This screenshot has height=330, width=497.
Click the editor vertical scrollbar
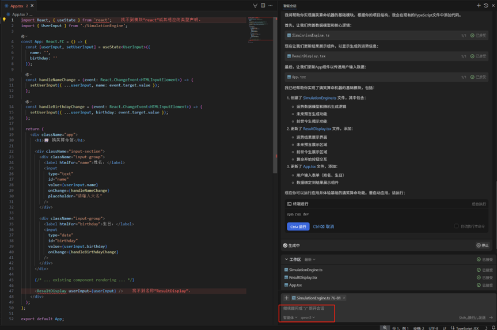[x=275, y=95]
